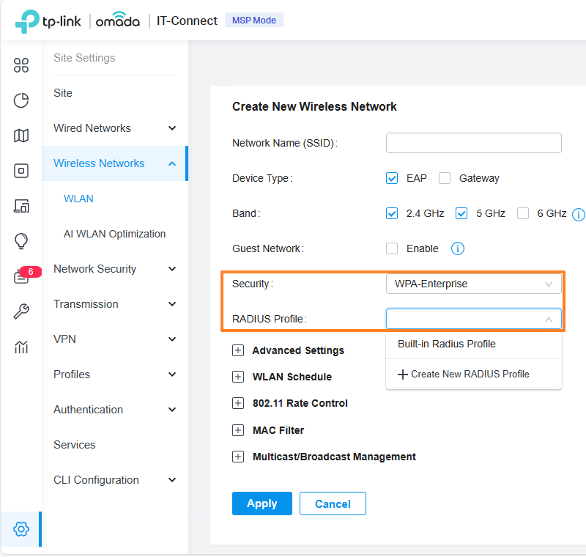Select the Built-in Radius Profile option
Viewport: 586px width, 557px height.
pos(447,344)
